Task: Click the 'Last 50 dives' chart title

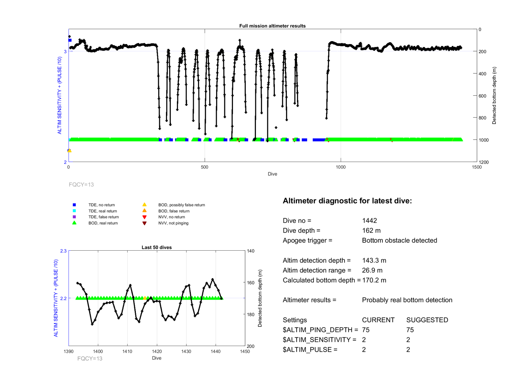Action: coord(157,248)
